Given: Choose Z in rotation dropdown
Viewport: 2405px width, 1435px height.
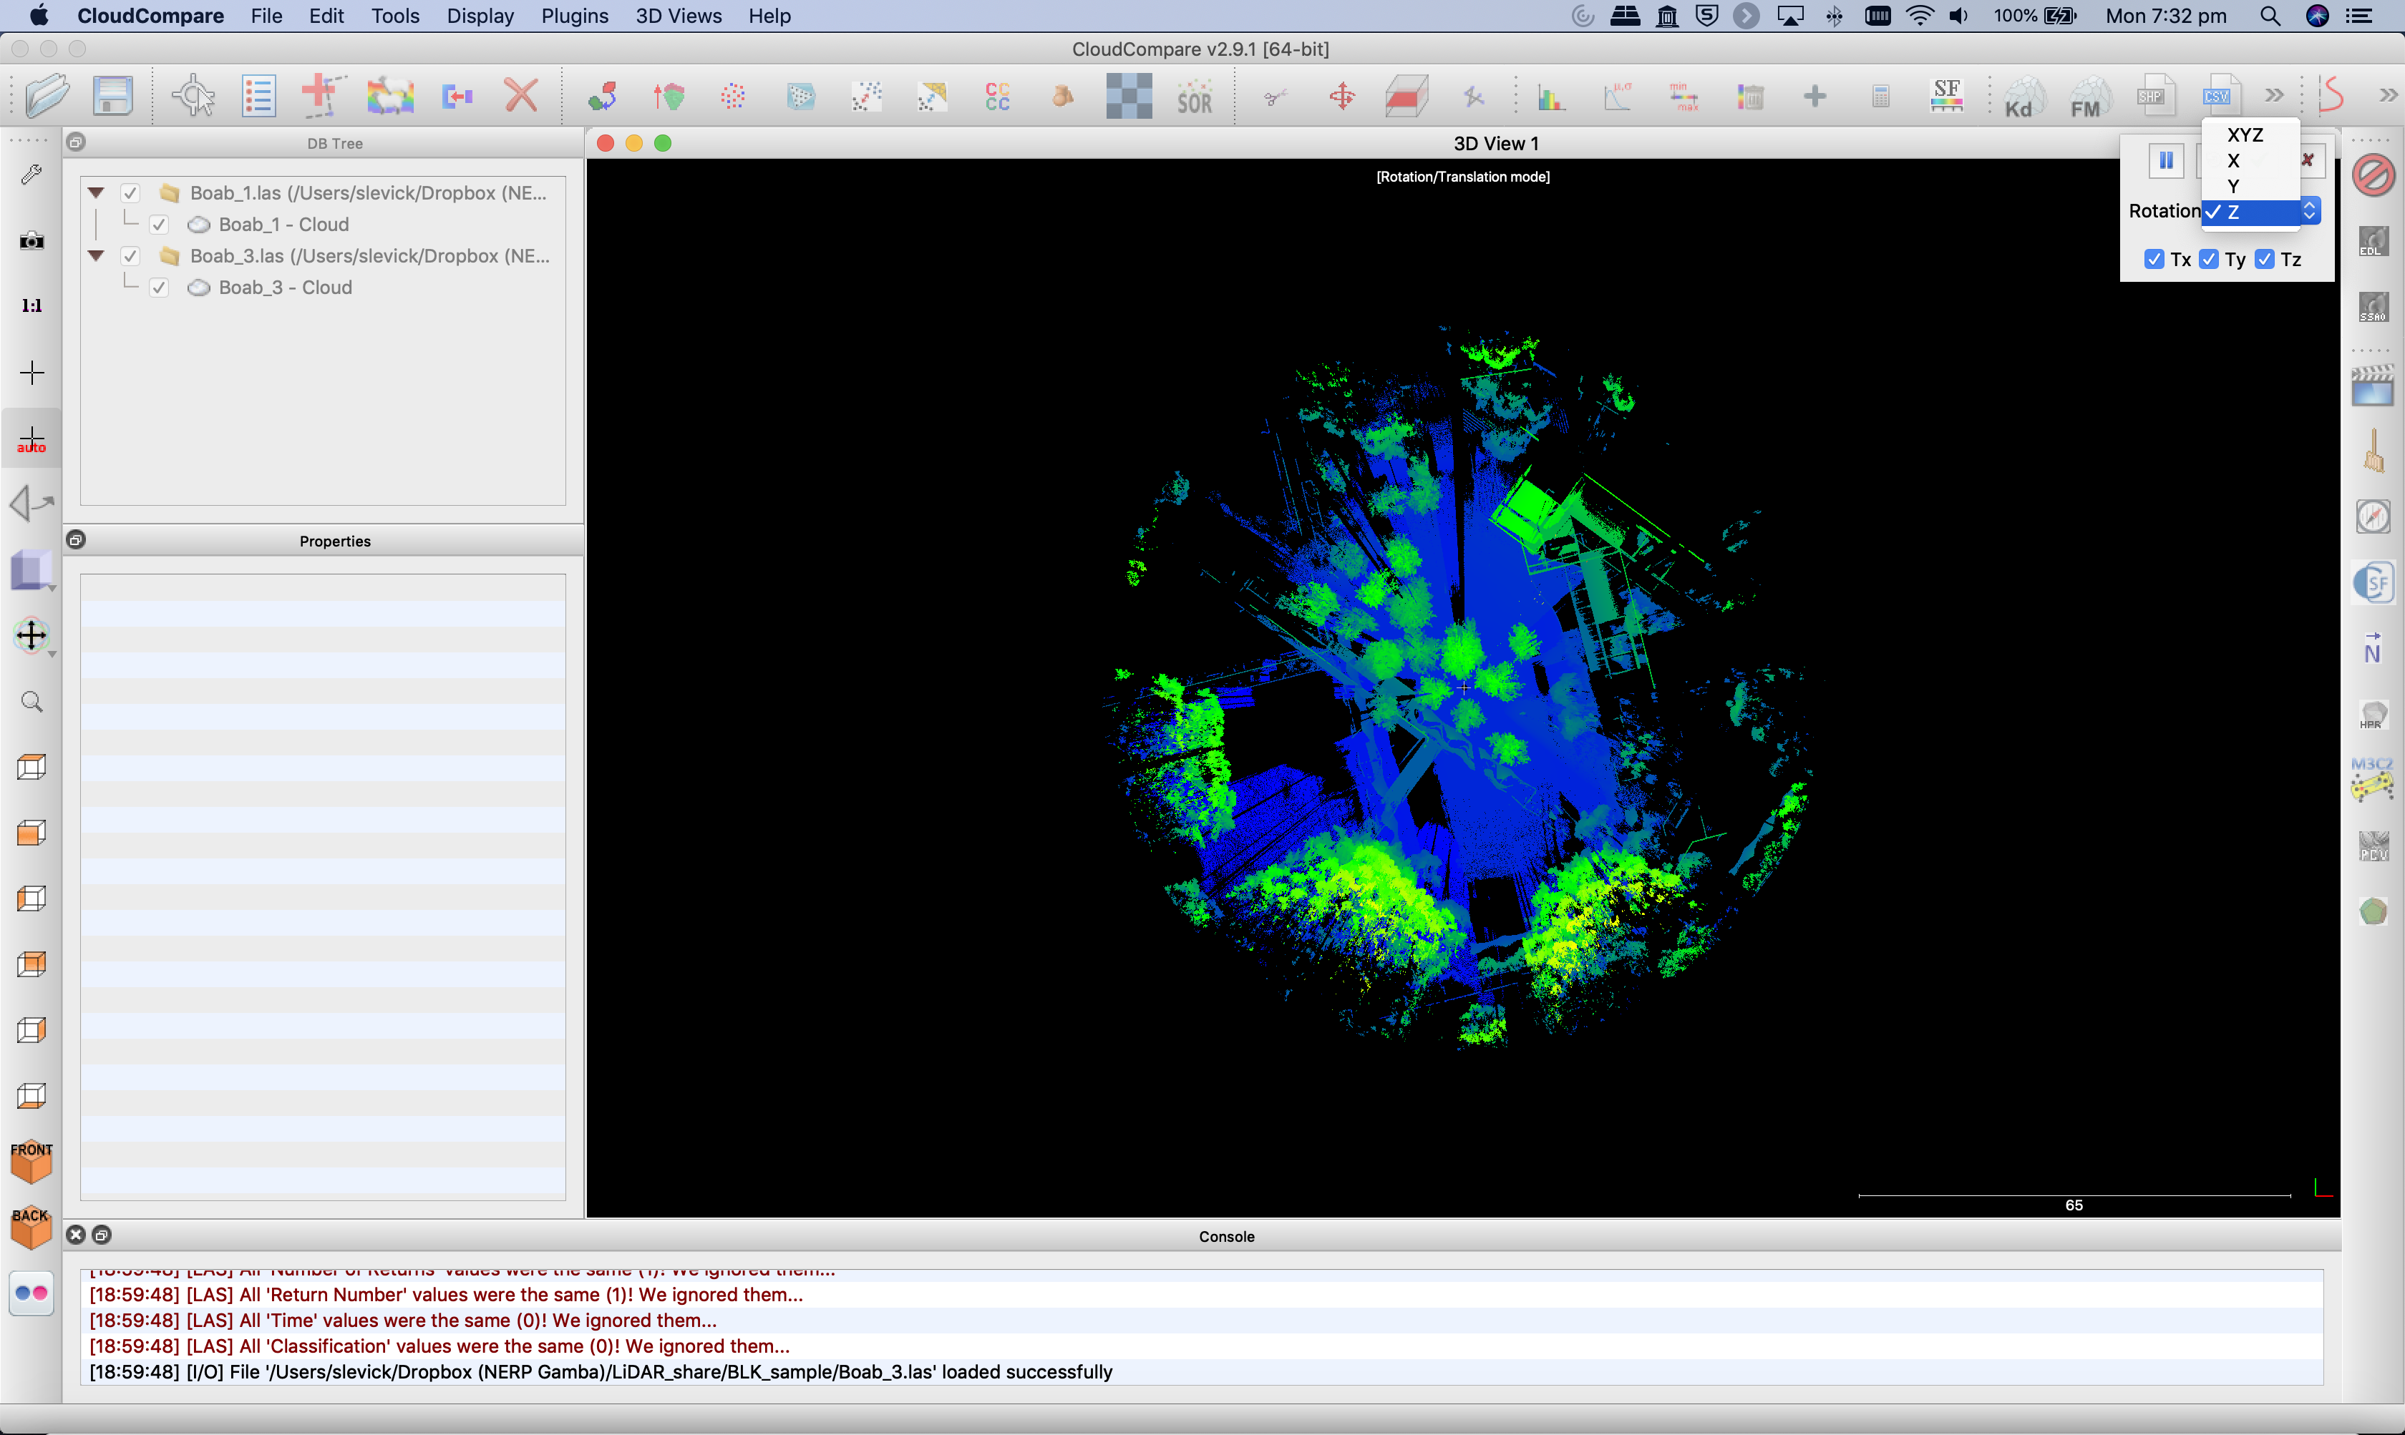Looking at the screenshot, I should (2250, 212).
